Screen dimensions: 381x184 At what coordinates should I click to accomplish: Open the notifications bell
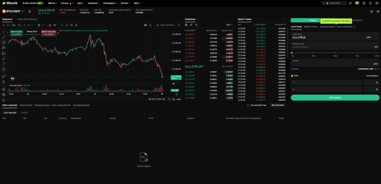click(370, 3)
